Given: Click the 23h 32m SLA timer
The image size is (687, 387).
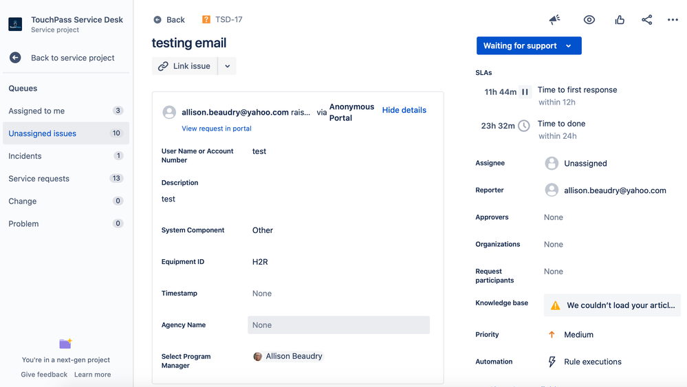Looking at the screenshot, I should point(498,126).
